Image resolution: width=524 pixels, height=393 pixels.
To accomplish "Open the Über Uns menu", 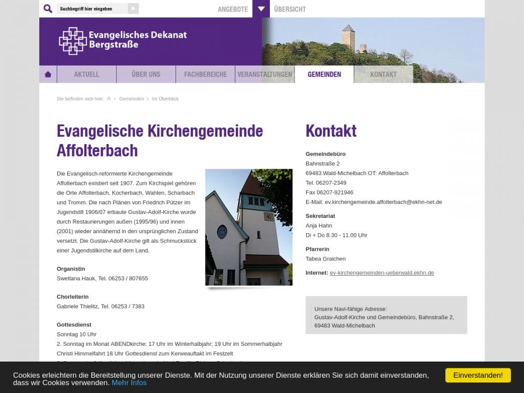I will (x=146, y=74).
